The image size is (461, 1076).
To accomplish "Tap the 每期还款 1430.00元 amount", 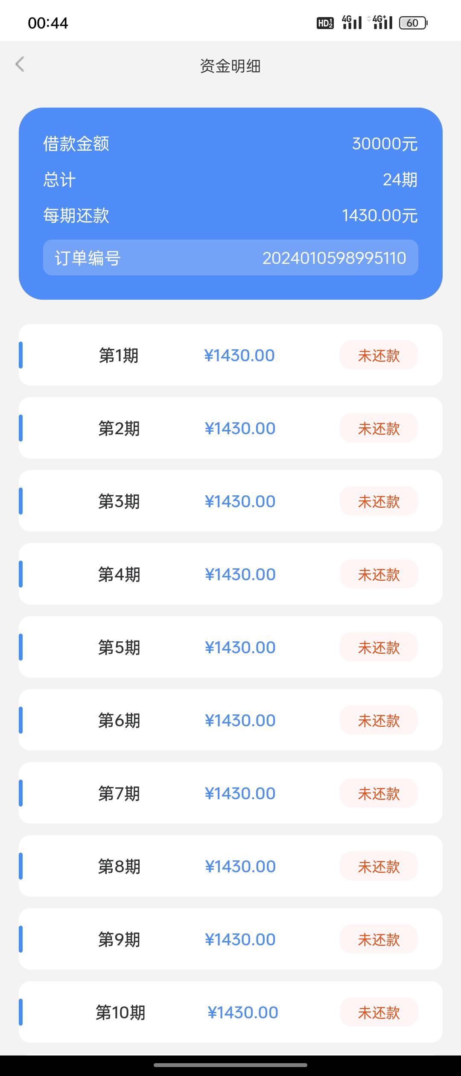I will tap(379, 216).
